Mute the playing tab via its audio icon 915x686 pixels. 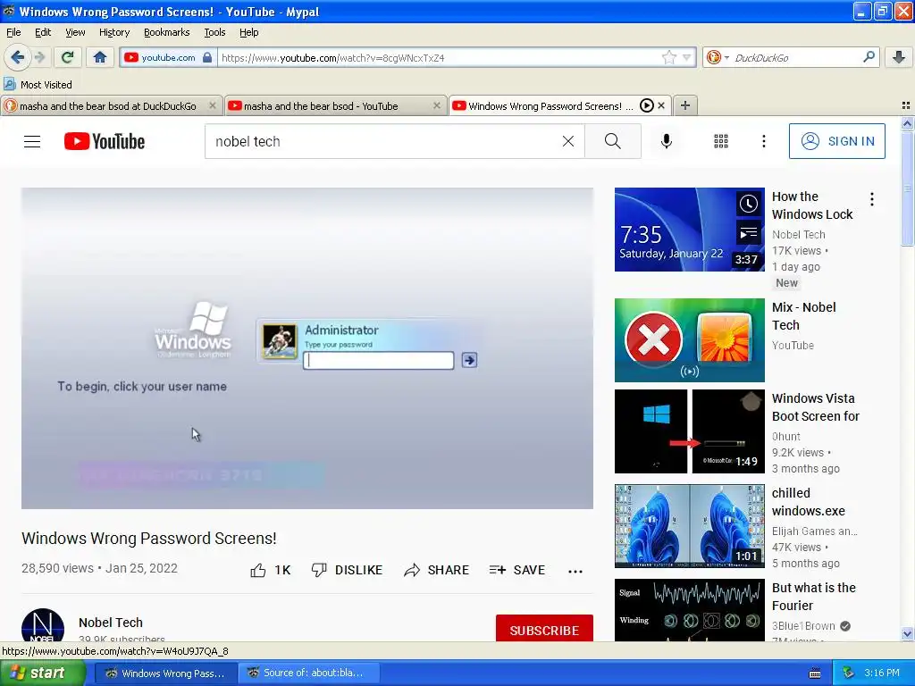point(646,105)
